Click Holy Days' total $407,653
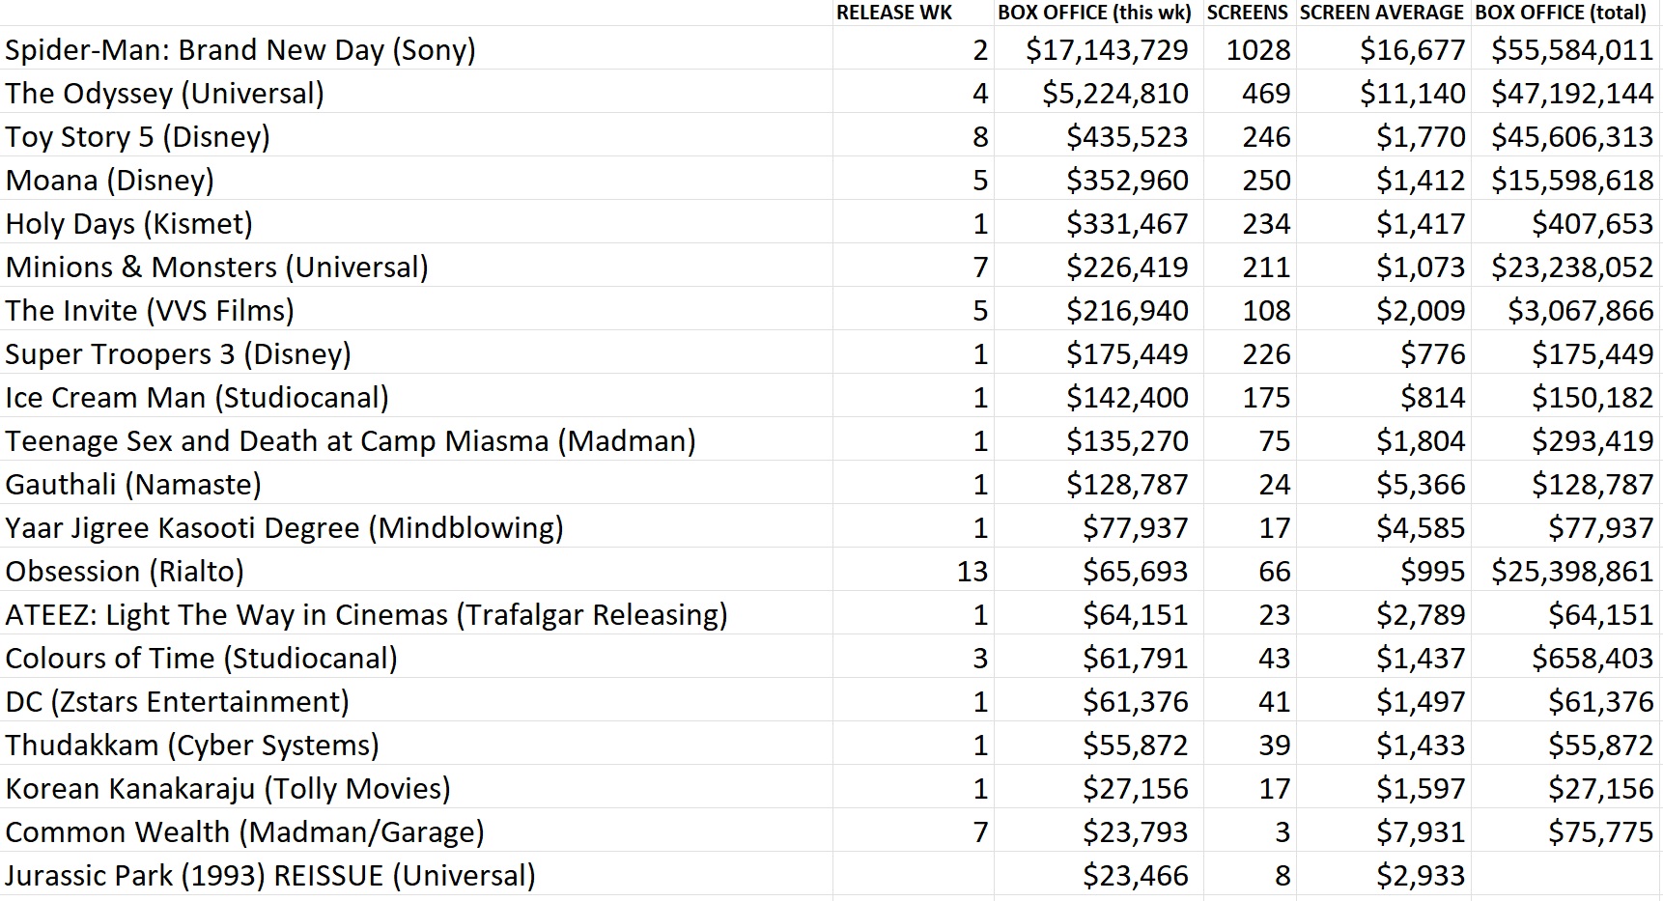Image resolution: width=1663 pixels, height=901 pixels. point(1593,224)
